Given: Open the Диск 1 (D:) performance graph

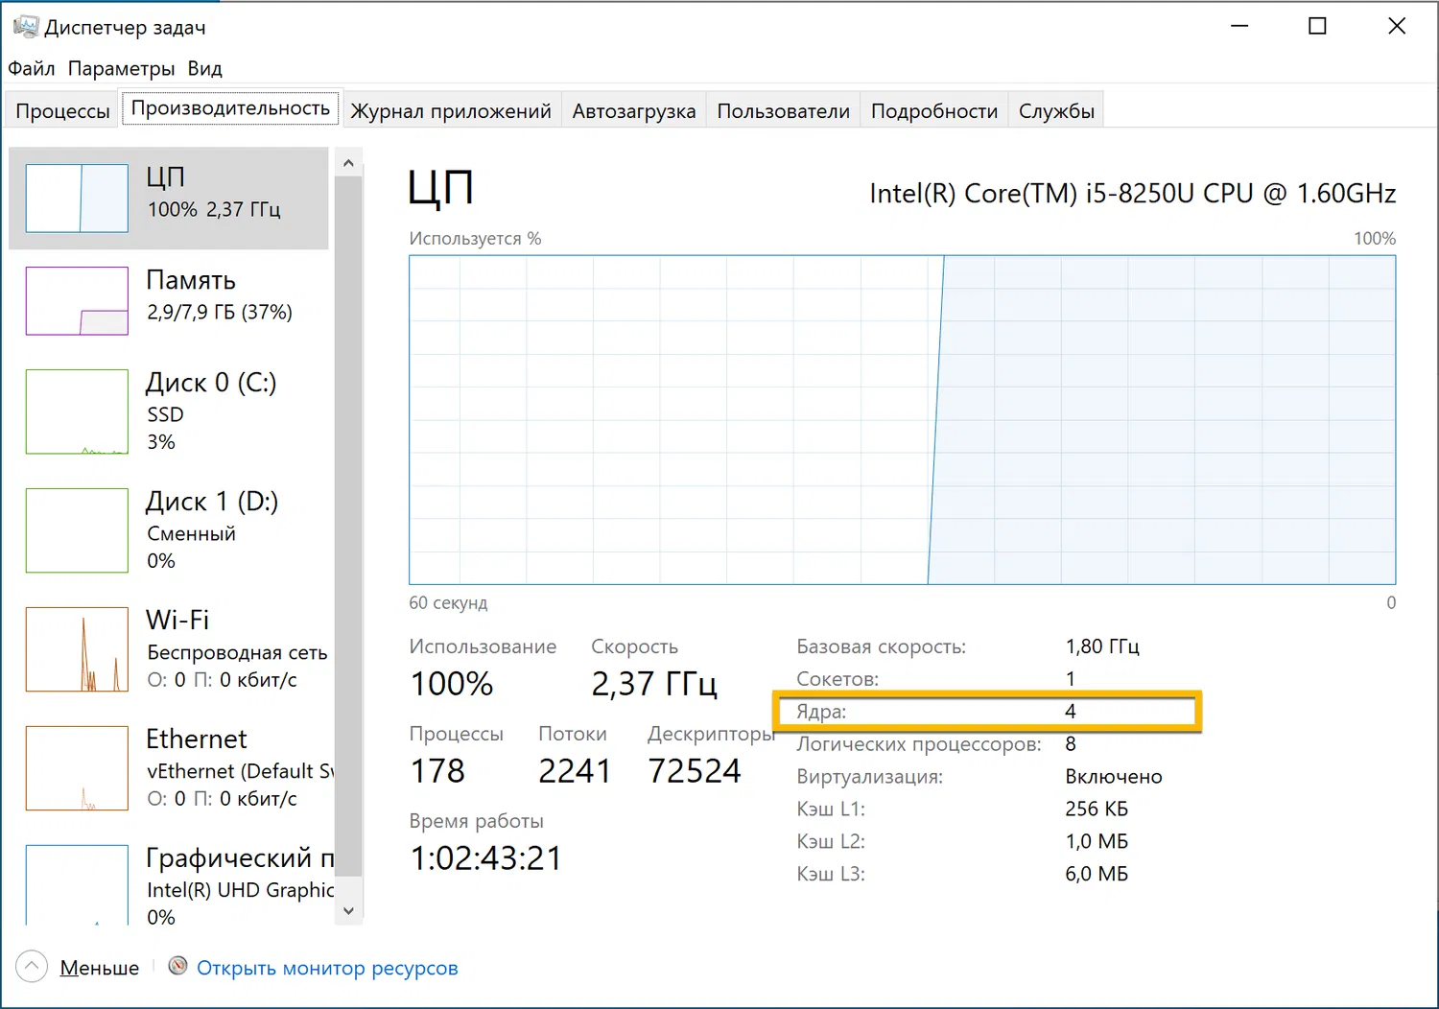Looking at the screenshot, I should pyautogui.click(x=77, y=530).
